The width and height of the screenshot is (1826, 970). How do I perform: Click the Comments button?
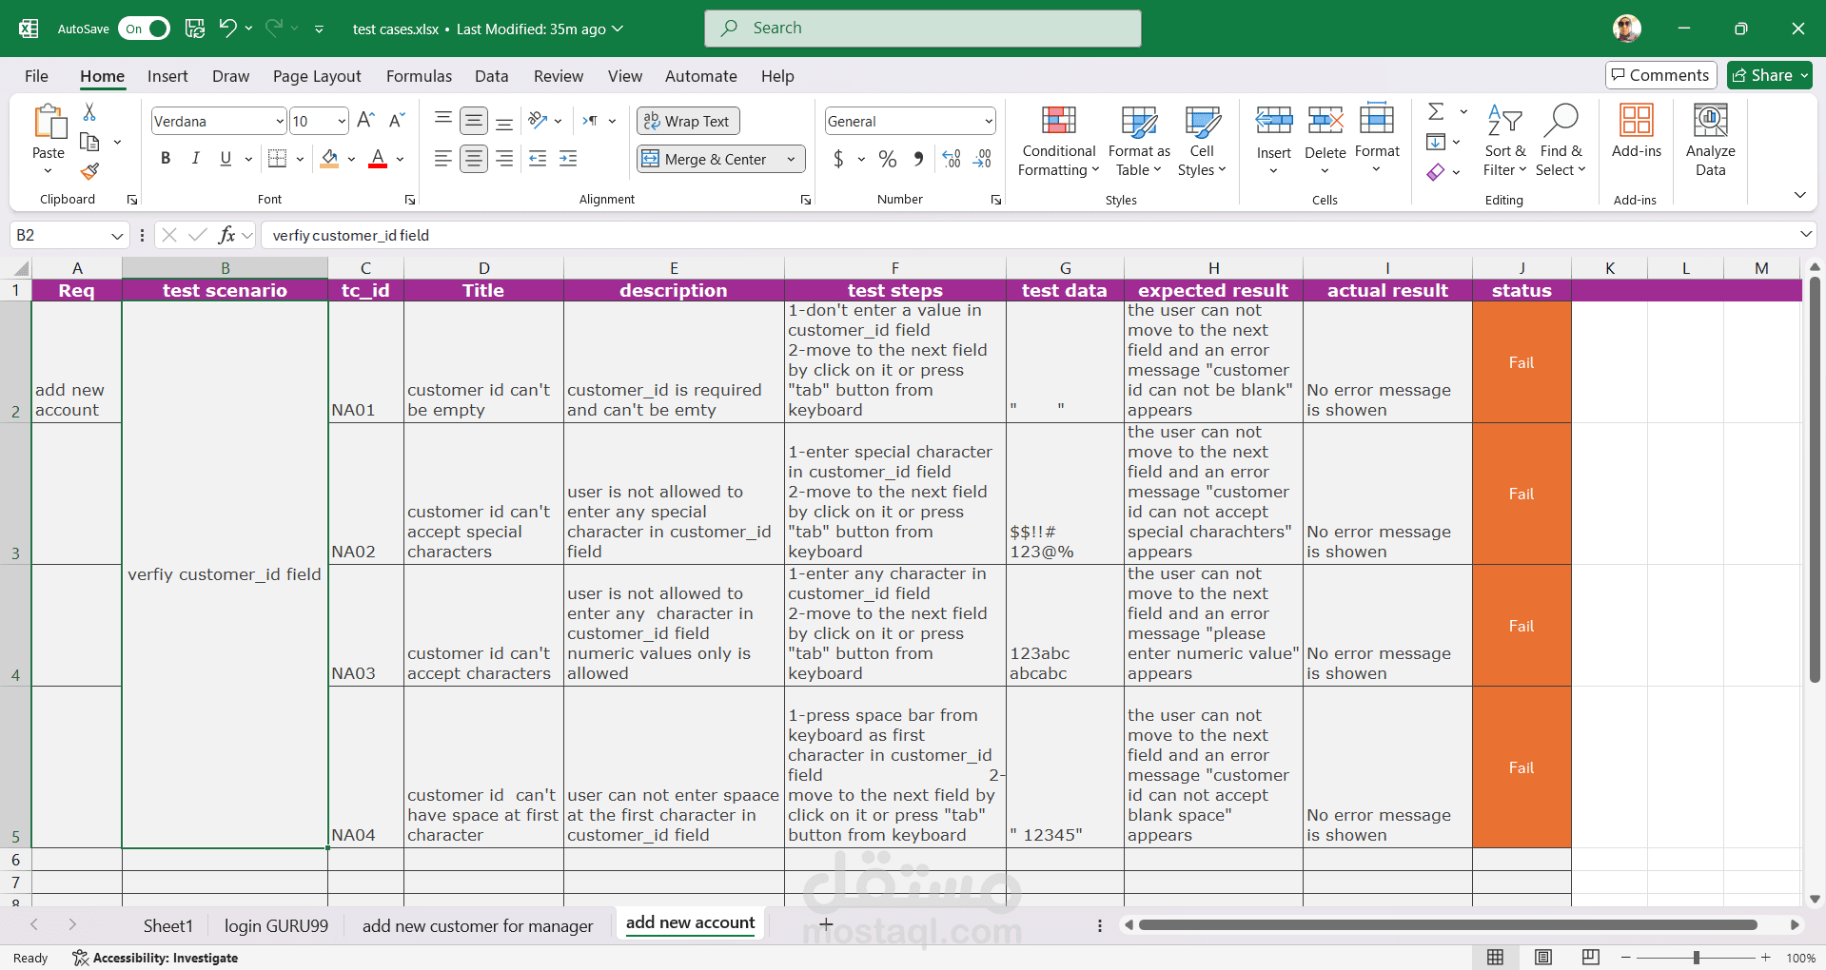(1660, 75)
